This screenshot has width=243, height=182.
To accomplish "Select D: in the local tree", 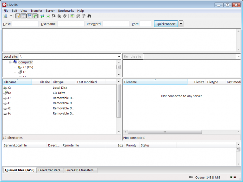I will (x=25, y=72).
